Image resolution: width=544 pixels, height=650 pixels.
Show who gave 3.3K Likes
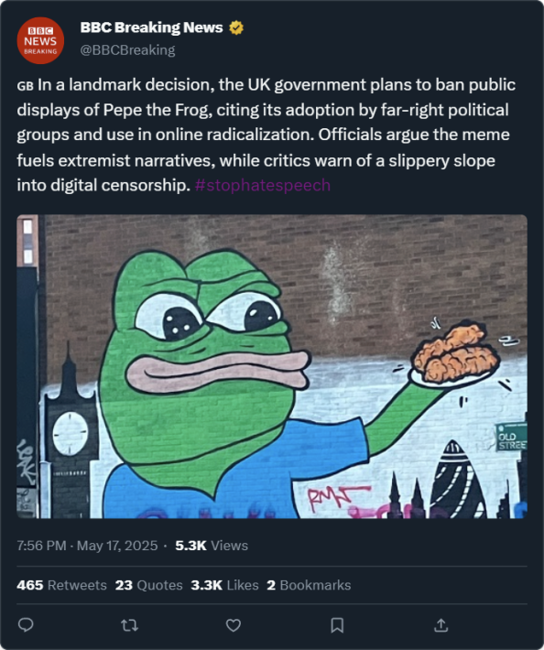pos(224,585)
